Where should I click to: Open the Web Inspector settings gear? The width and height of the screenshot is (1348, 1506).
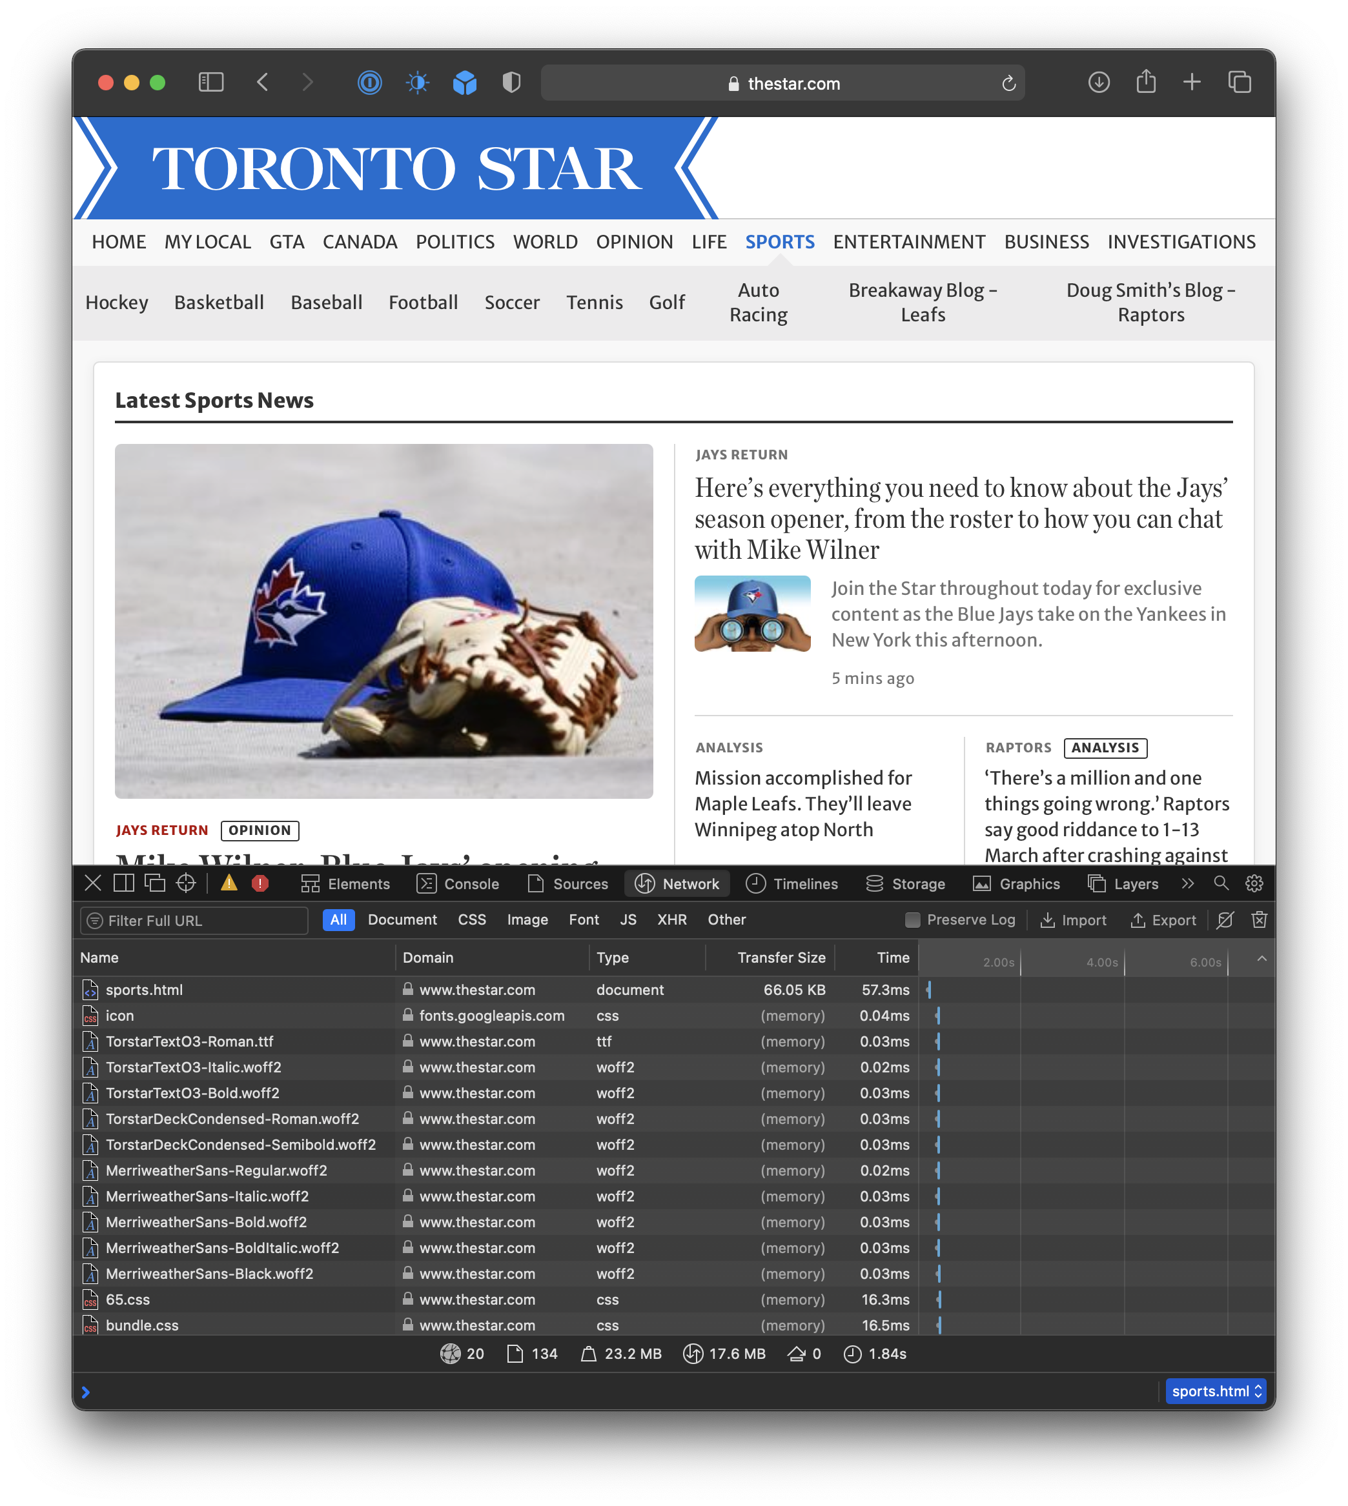1254,883
